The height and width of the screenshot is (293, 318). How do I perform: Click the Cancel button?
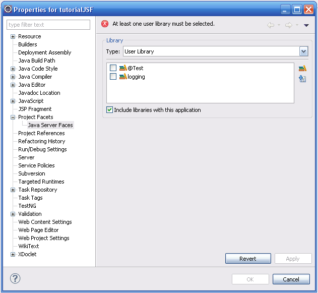tap(291, 279)
